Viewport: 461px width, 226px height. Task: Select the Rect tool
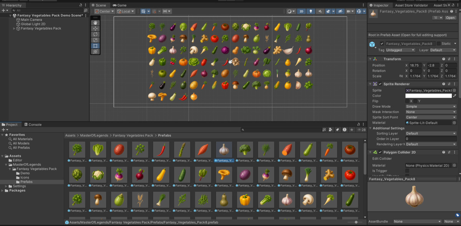click(x=96, y=46)
